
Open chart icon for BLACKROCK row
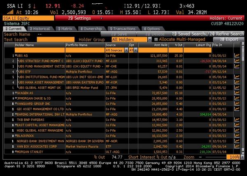coord(237,135)
